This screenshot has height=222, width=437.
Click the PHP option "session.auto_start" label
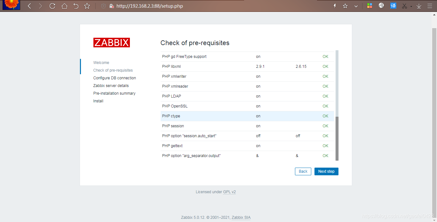click(189, 136)
